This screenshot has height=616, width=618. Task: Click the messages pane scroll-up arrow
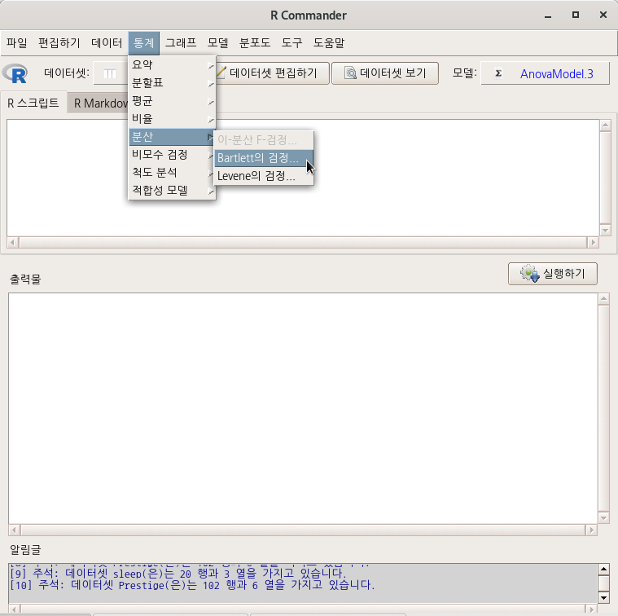click(603, 569)
